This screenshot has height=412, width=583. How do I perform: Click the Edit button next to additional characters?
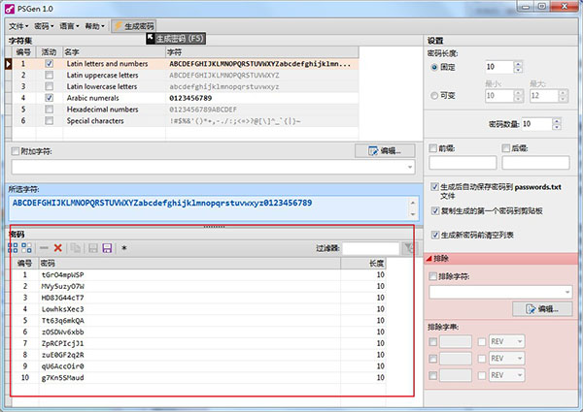coord(385,151)
